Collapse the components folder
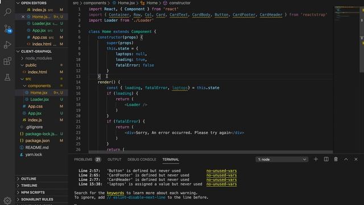The width and height of the screenshot is (364, 205). pyautogui.click(x=39, y=86)
